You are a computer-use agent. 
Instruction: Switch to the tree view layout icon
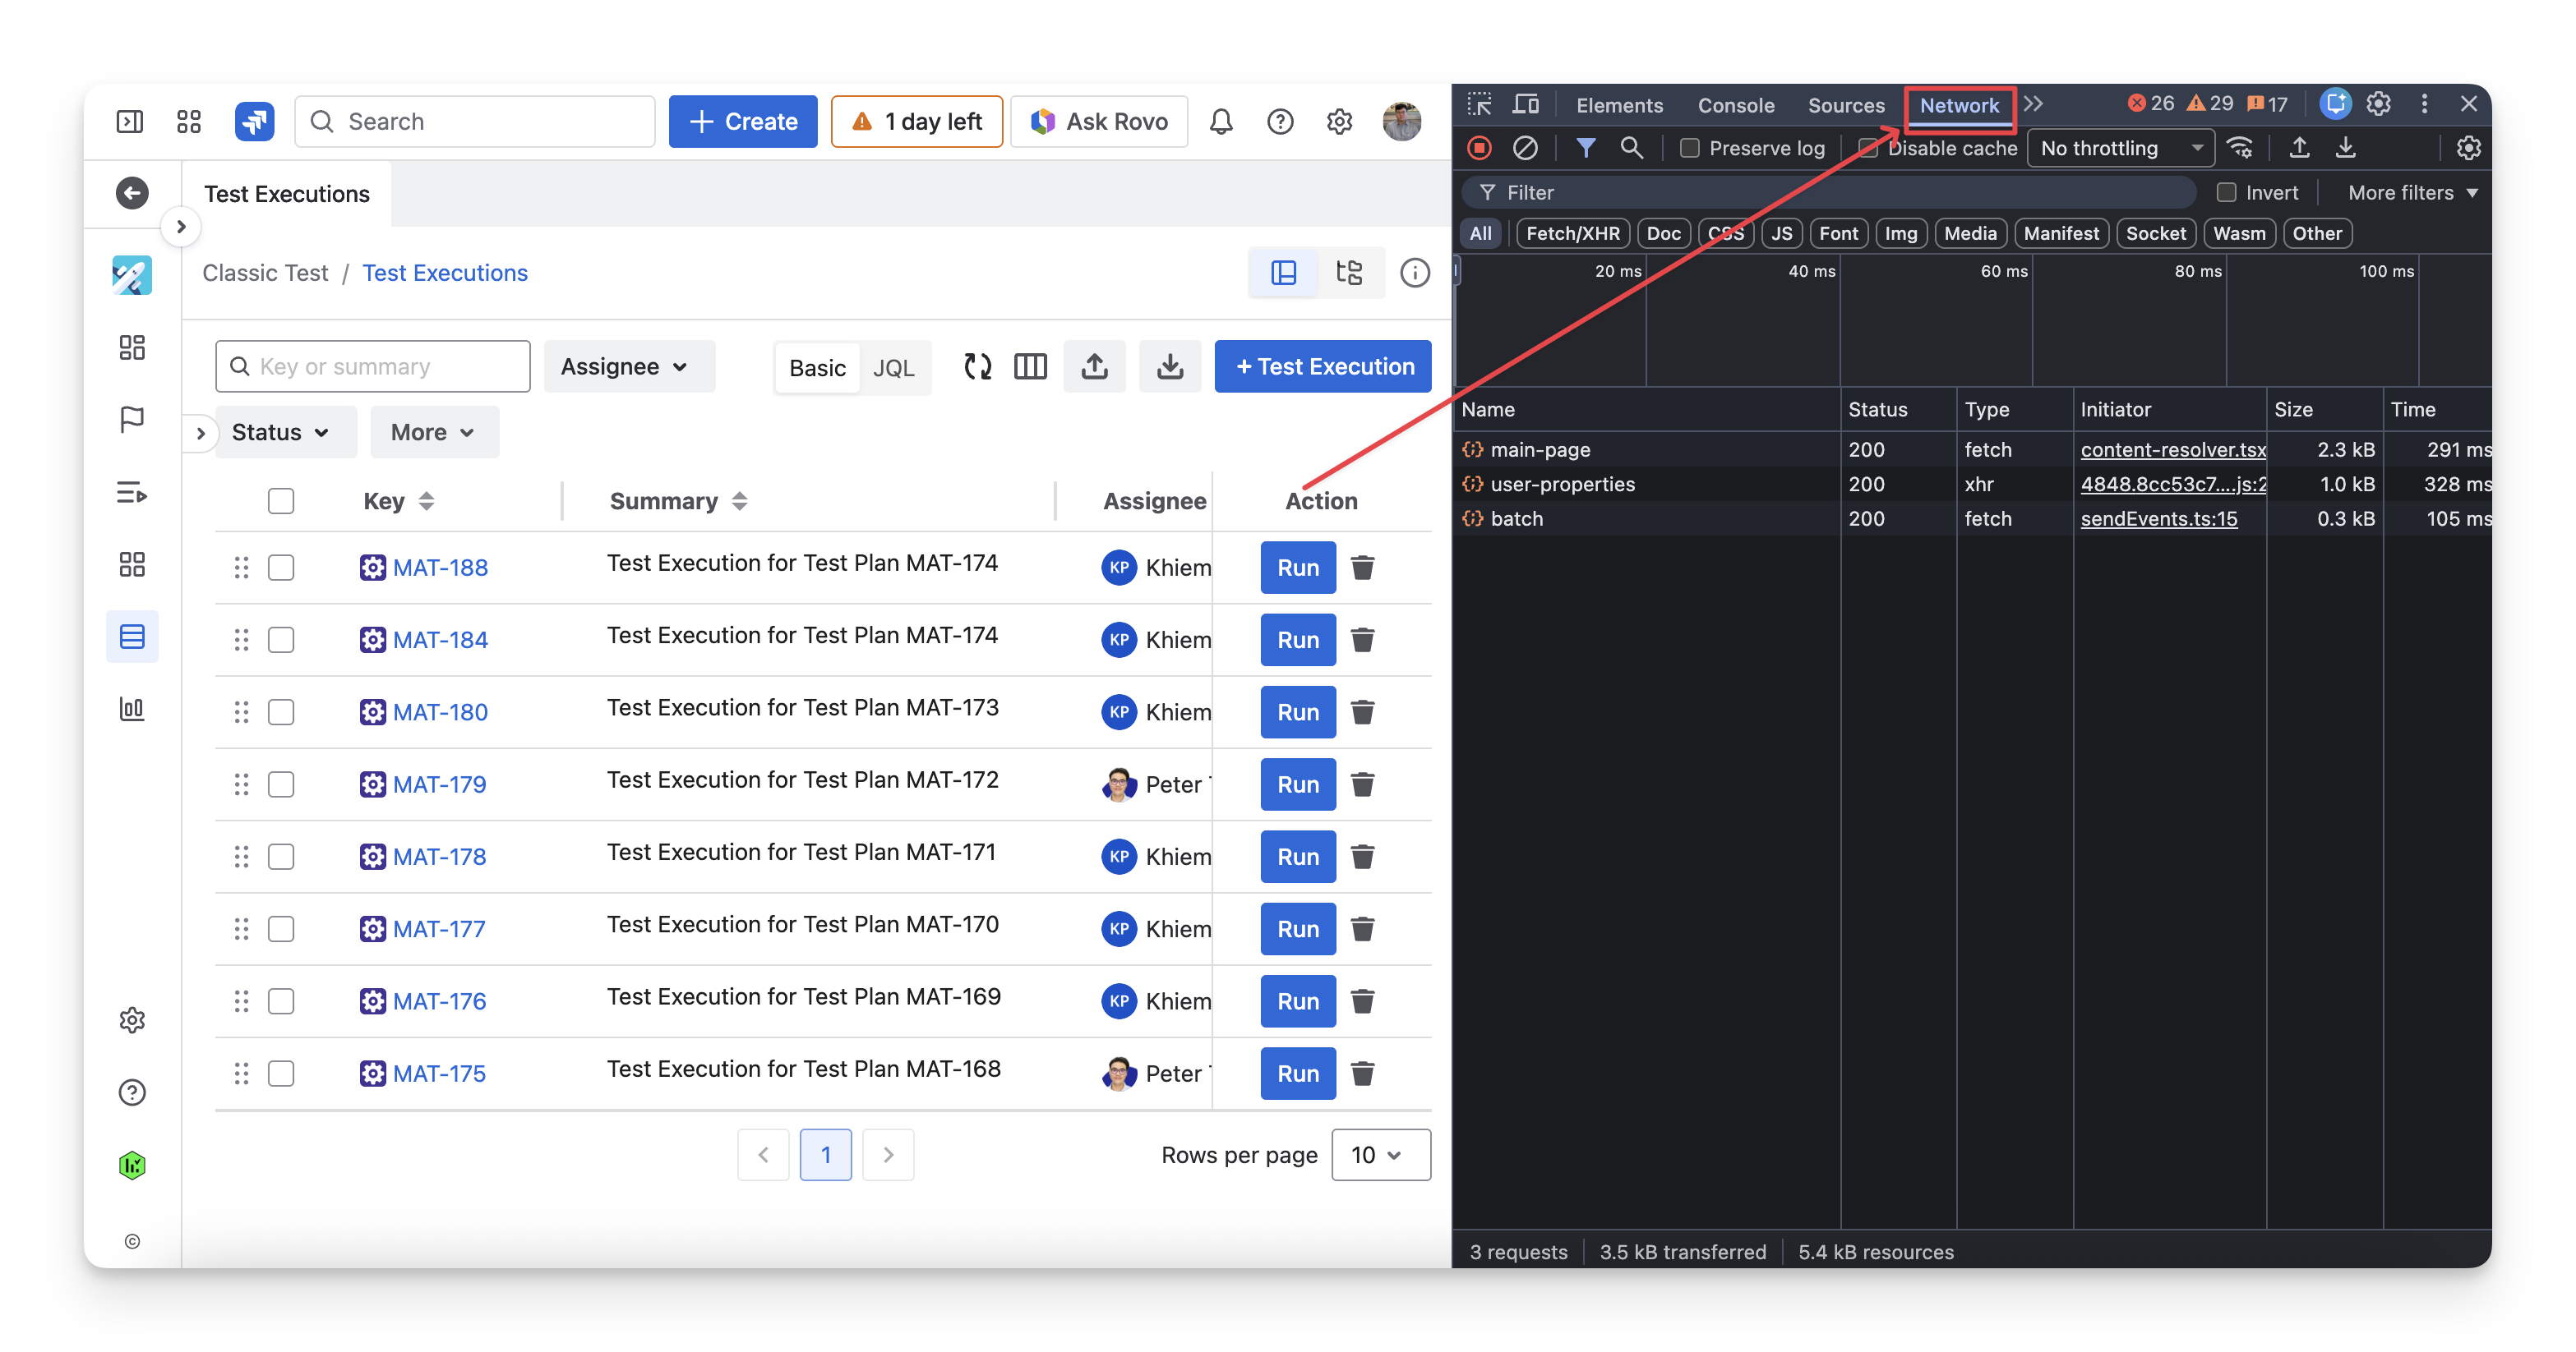click(x=1349, y=273)
